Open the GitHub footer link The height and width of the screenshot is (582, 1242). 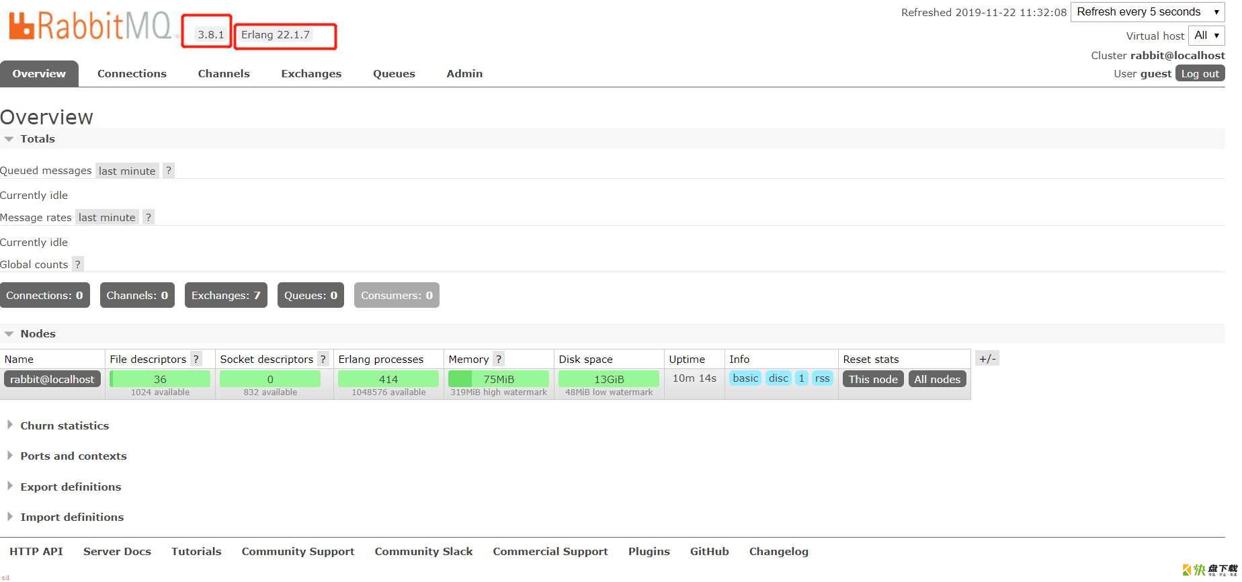point(709,551)
